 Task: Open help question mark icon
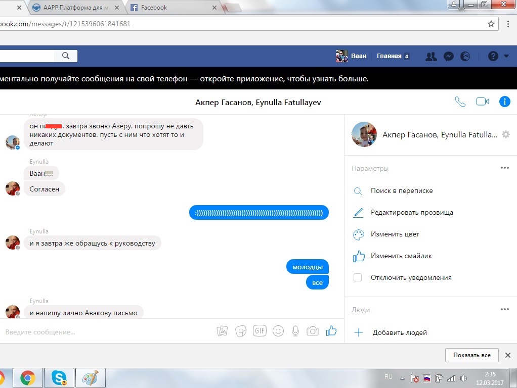point(493,56)
